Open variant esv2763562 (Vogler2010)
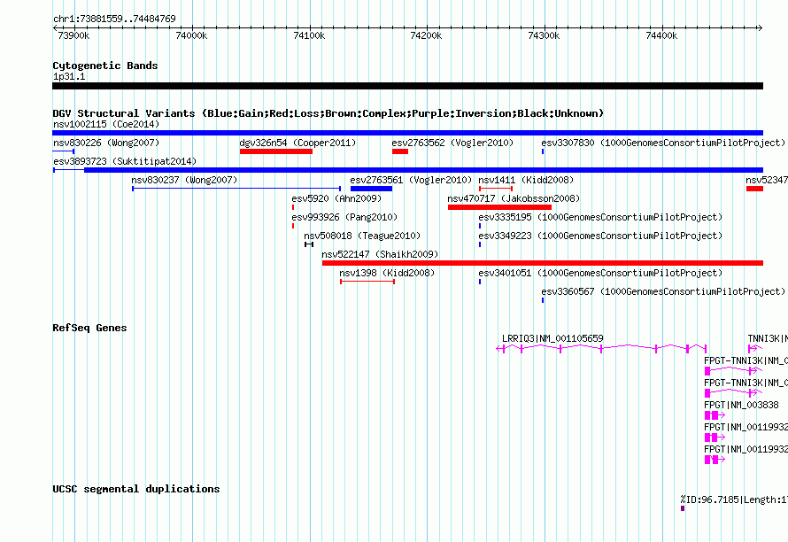Screen dimensions: 788x542 point(452,143)
